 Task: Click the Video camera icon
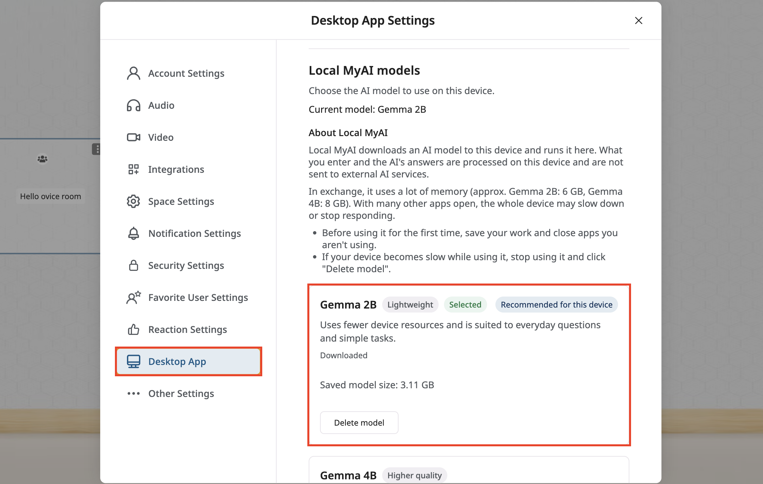[134, 137]
